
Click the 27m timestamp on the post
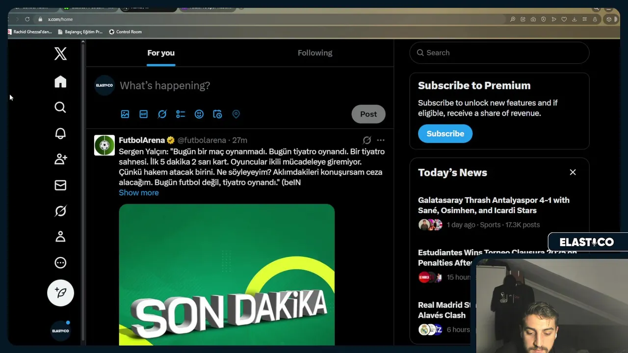240,140
